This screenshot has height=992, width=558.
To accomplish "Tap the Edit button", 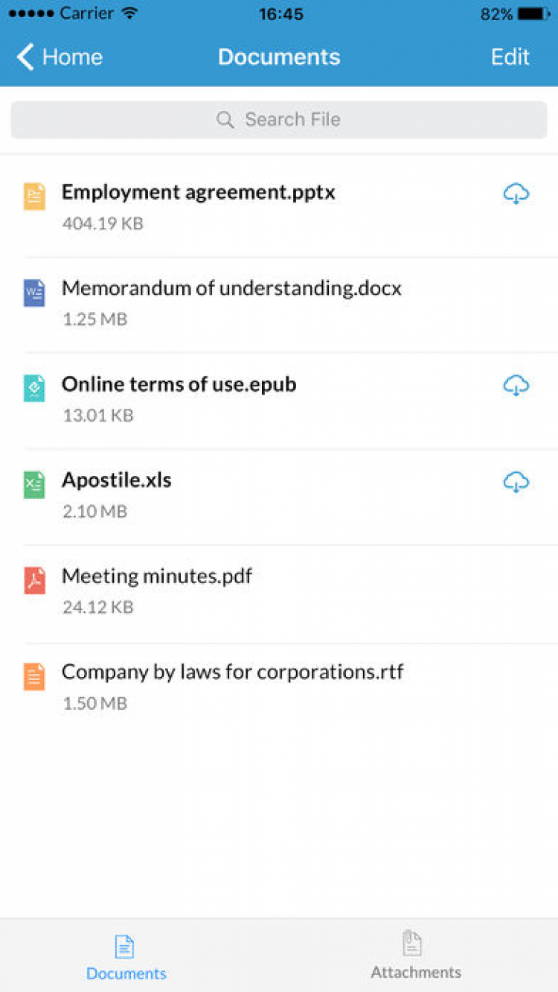I will tap(510, 57).
